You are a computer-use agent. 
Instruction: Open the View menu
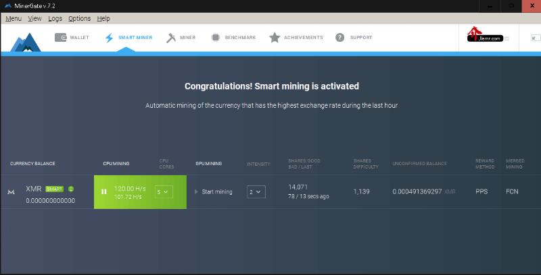click(x=35, y=19)
